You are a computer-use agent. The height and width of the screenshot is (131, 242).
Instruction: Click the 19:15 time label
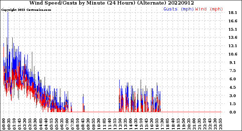[179, 124]
